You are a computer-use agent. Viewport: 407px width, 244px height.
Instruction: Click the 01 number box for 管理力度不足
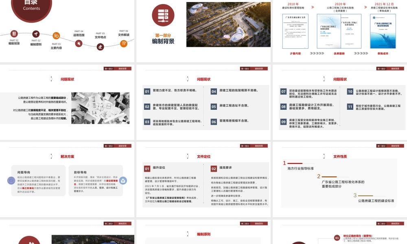(x=147, y=91)
